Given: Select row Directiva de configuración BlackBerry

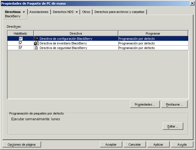Looking at the screenshot, I should (x=98, y=39).
